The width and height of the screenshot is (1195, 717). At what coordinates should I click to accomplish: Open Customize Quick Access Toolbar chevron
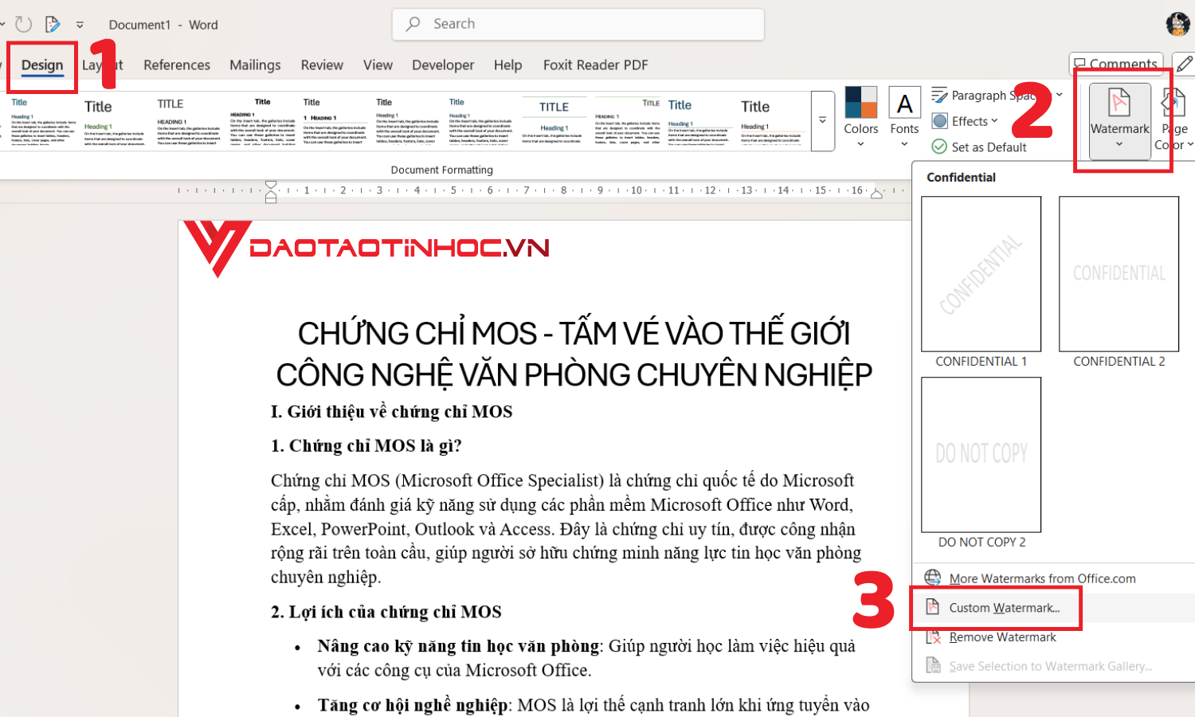(x=79, y=25)
